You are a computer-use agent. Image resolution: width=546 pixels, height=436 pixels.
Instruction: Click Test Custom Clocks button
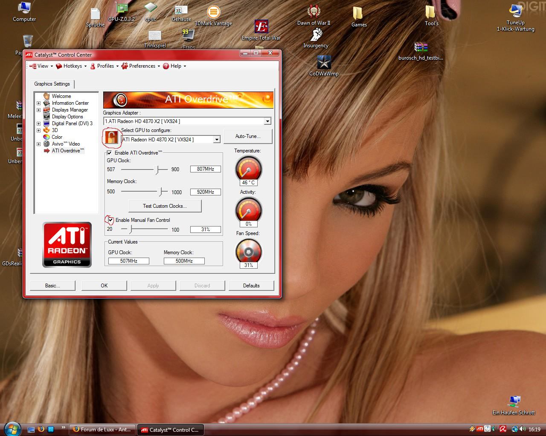(165, 206)
